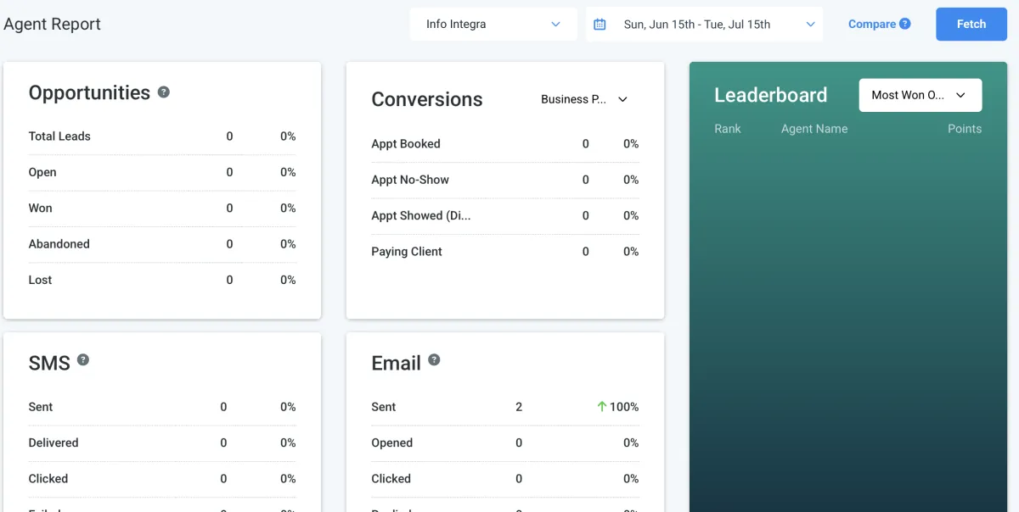Click the SMS Clicked row label
1019x512 pixels.
point(48,479)
